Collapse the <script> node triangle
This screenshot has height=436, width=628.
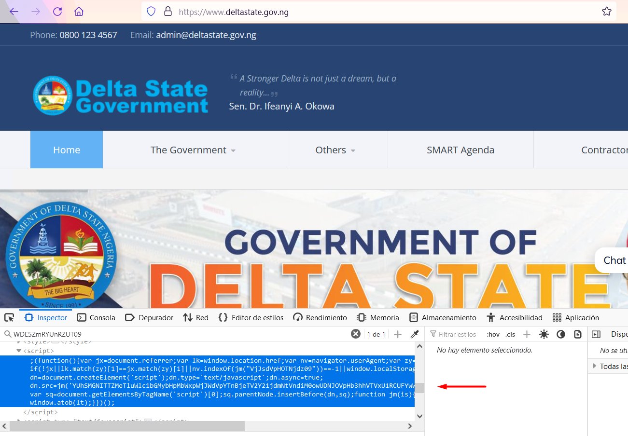(19, 351)
